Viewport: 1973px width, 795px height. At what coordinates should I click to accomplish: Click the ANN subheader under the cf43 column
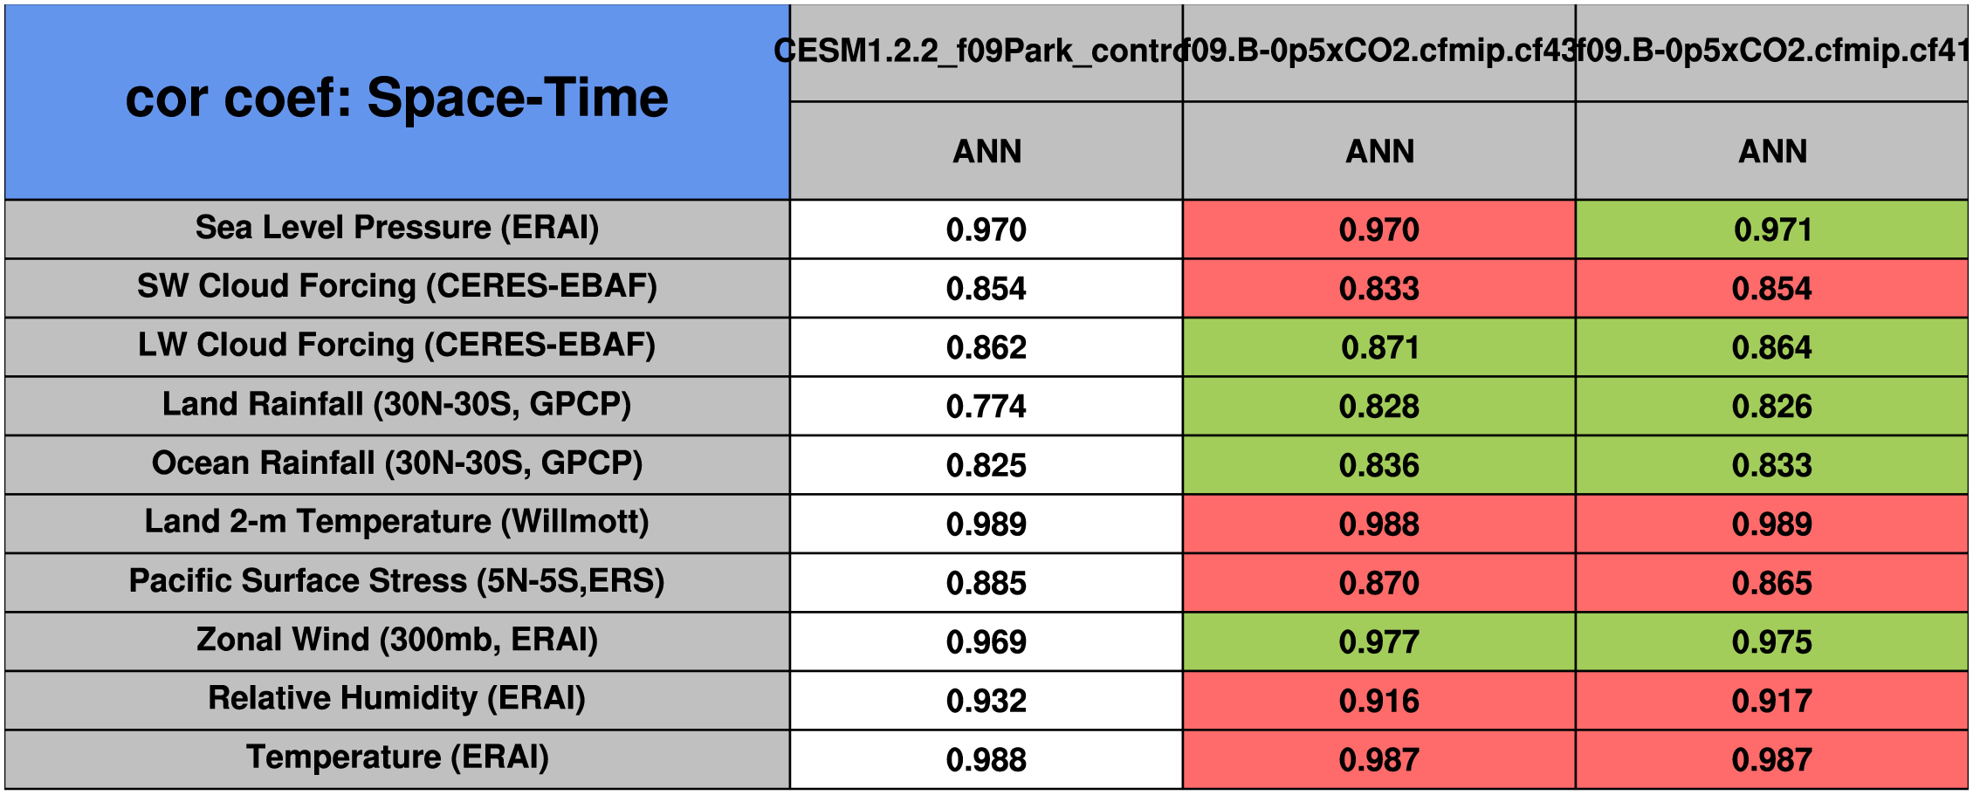(1379, 152)
